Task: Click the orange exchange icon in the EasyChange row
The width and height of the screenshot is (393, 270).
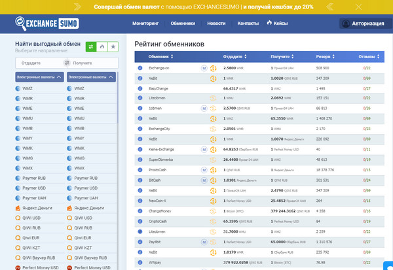Action: [213, 88]
